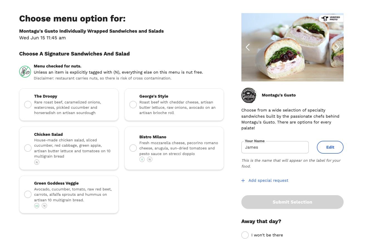Select the Green Goddess Veggie radio button
Screen dimensions: 382x249
coord(28,194)
